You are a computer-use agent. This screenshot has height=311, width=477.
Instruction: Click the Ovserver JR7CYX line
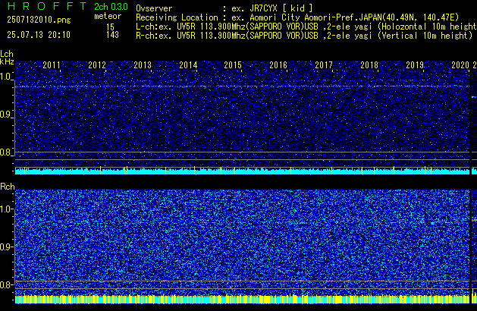224,8
